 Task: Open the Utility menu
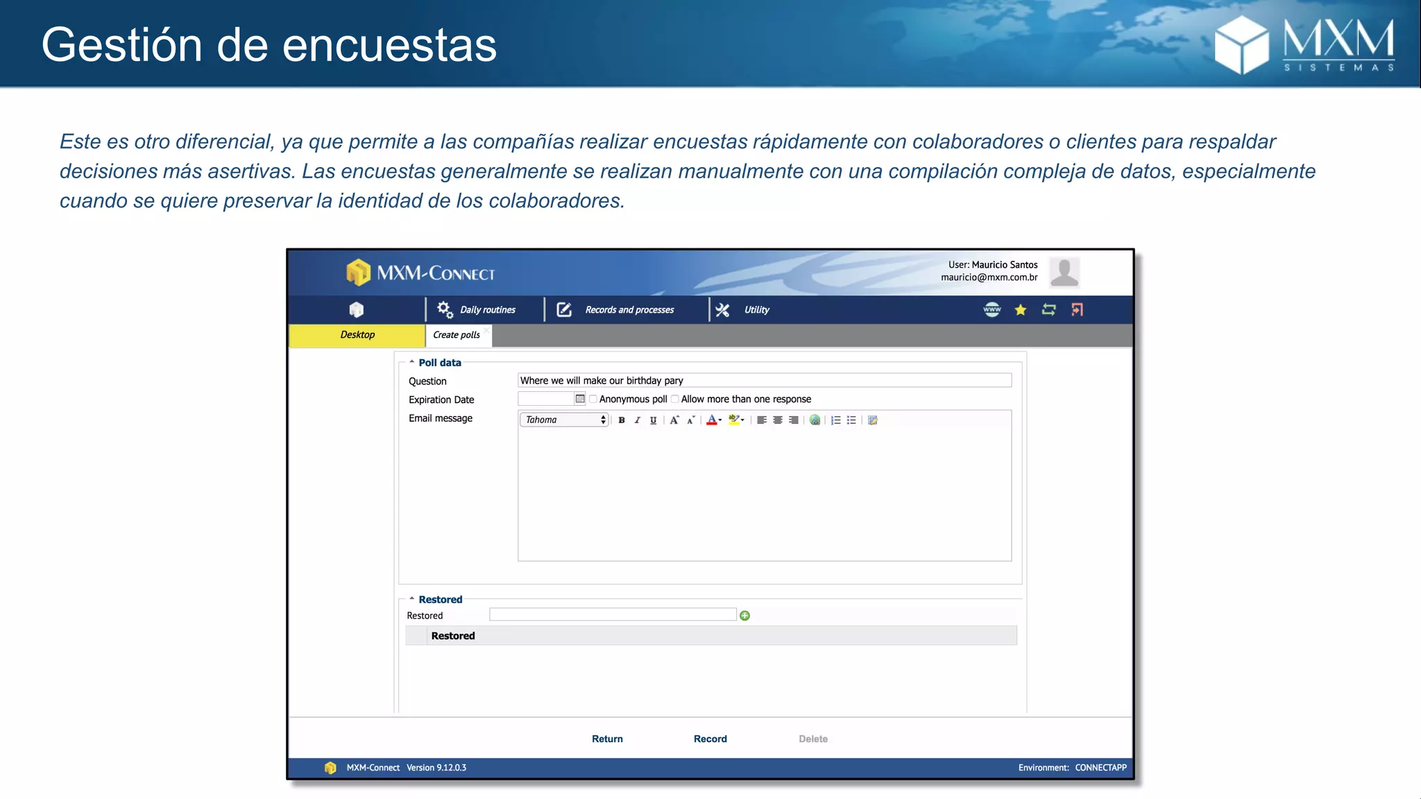pos(756,310)
